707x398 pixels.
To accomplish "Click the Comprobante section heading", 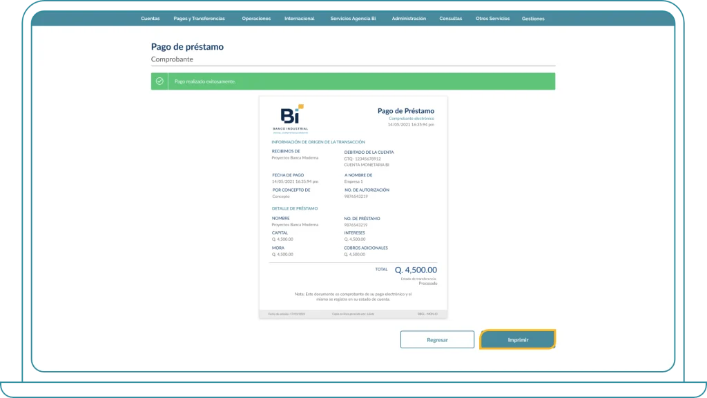I will (172, 59).
